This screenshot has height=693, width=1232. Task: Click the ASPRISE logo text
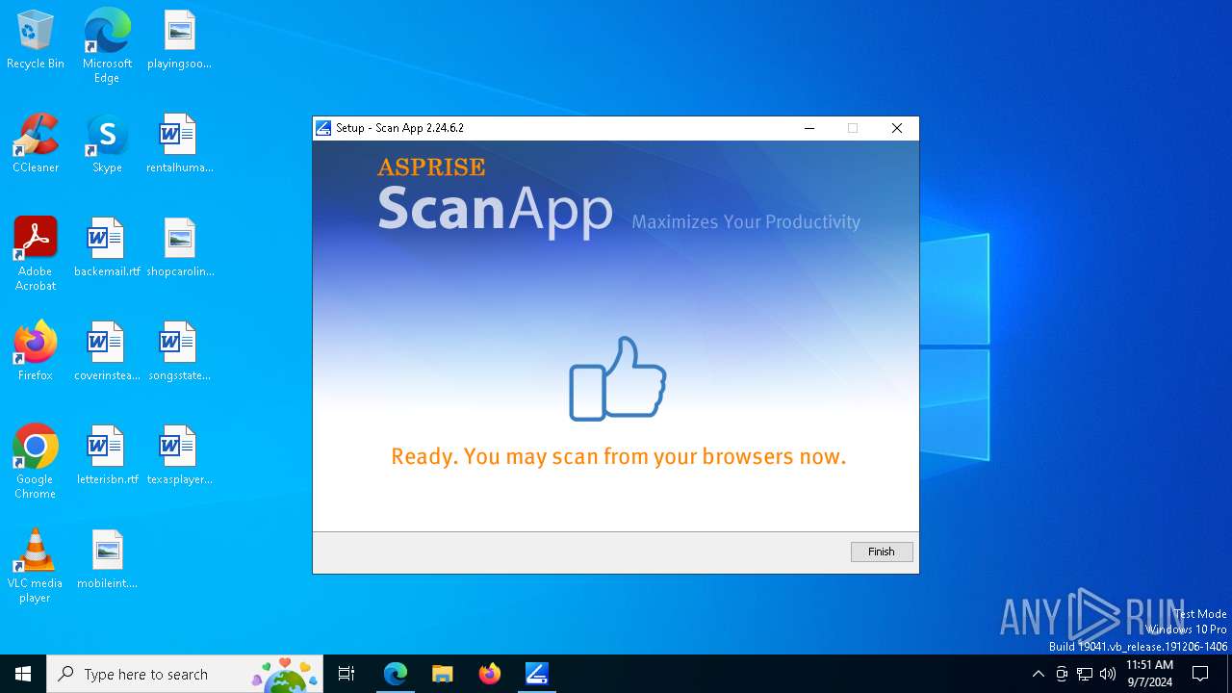coord(431,167)
